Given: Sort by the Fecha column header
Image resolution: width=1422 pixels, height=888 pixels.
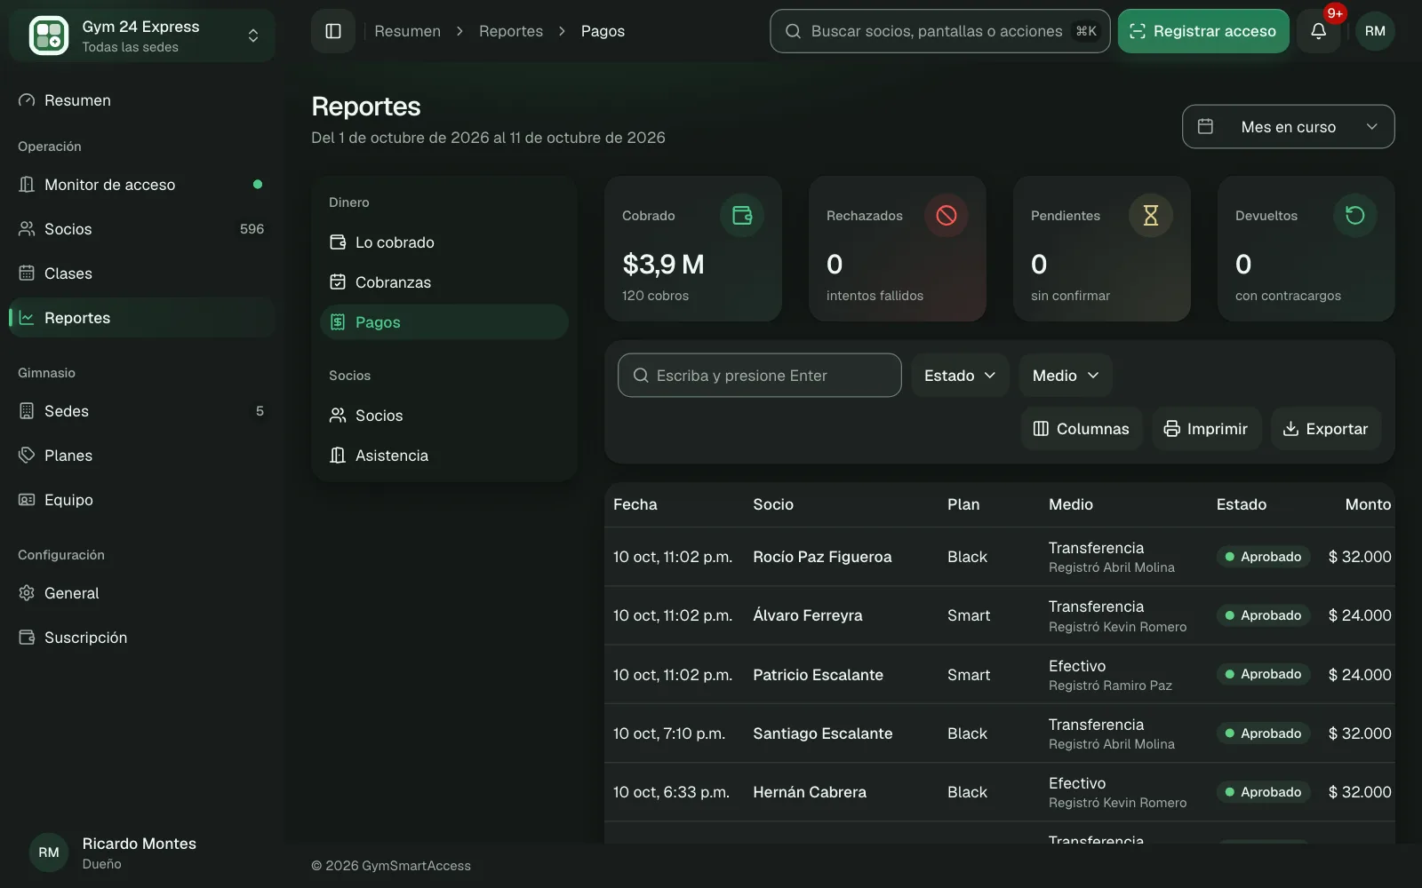Looking at the screenshot, I should [635, 504].
